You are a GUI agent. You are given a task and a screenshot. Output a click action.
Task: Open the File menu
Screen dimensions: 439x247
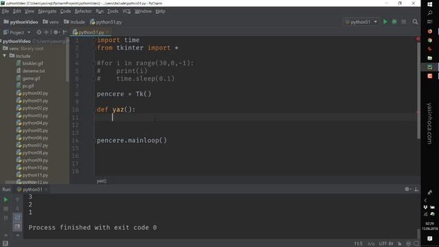(x=5, y=11)
